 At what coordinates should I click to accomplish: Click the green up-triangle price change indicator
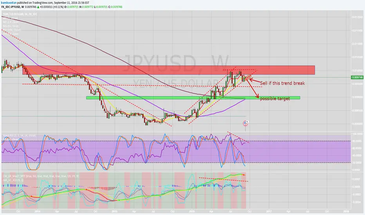[x=38, y=7]
